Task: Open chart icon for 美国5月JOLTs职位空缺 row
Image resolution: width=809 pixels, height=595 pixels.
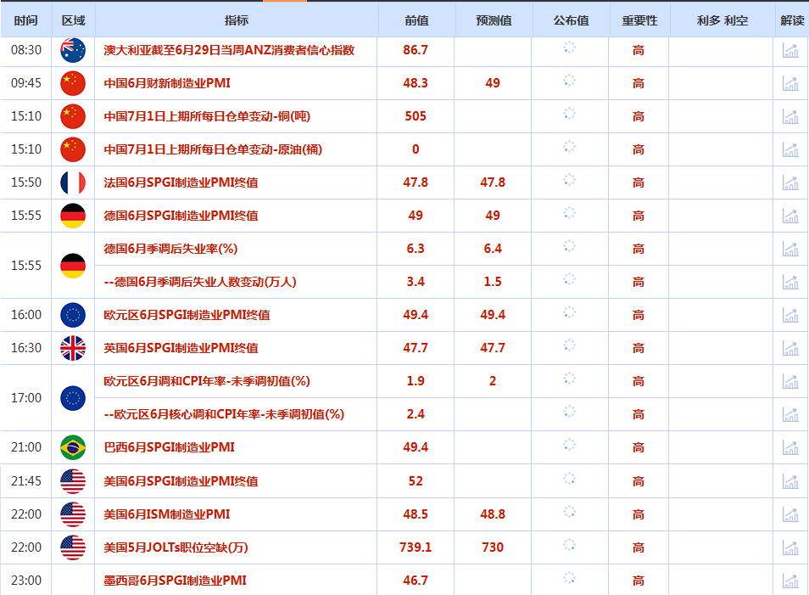Action: click(x=790, y=547)
